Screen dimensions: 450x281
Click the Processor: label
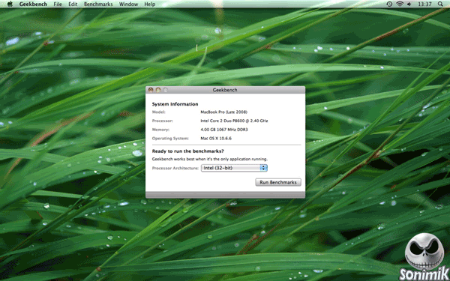click(x=163, y=121)
